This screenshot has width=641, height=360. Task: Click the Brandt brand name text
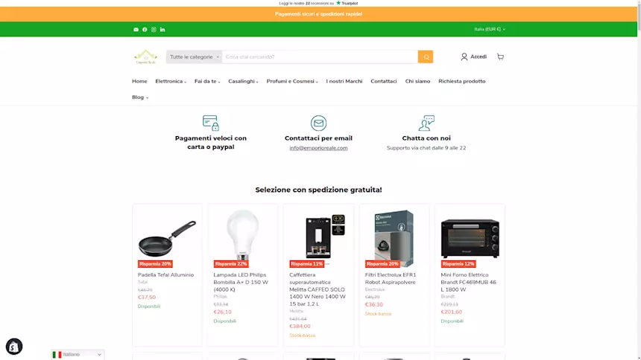tap(448, 297)
